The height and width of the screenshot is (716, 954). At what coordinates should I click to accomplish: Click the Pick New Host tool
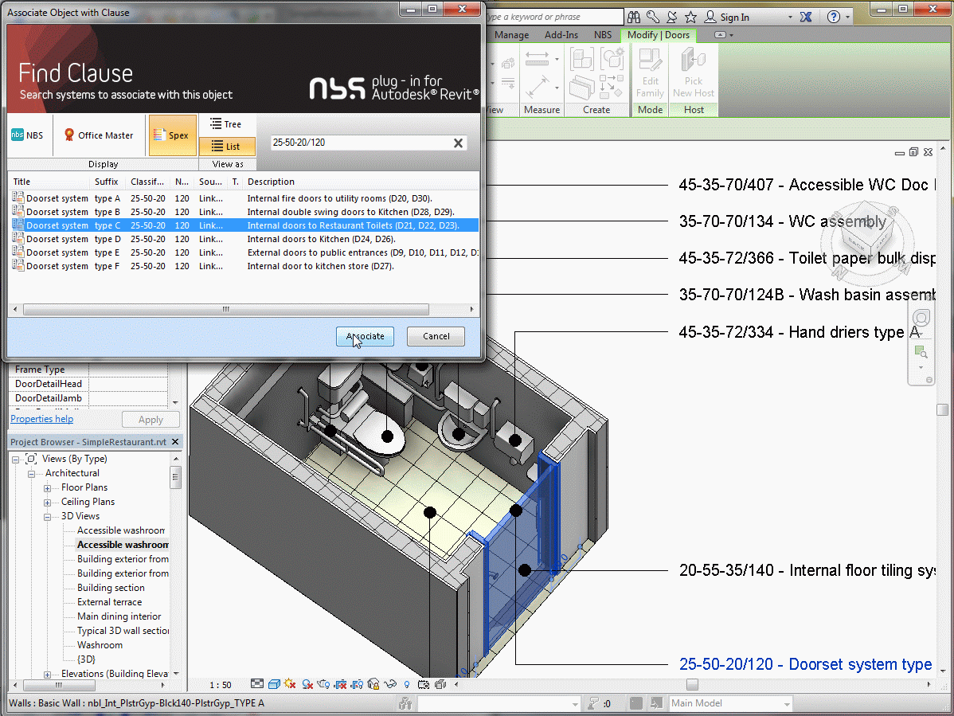(693, 73)
